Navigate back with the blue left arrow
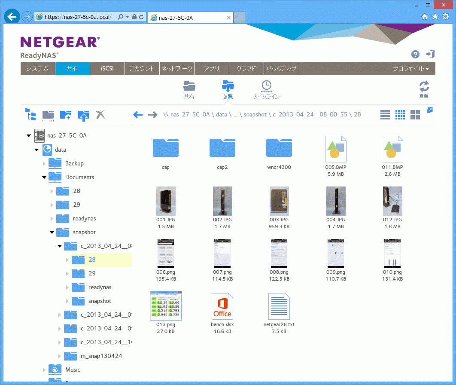This screenshot has height=385, width=456. click(138, 115)
